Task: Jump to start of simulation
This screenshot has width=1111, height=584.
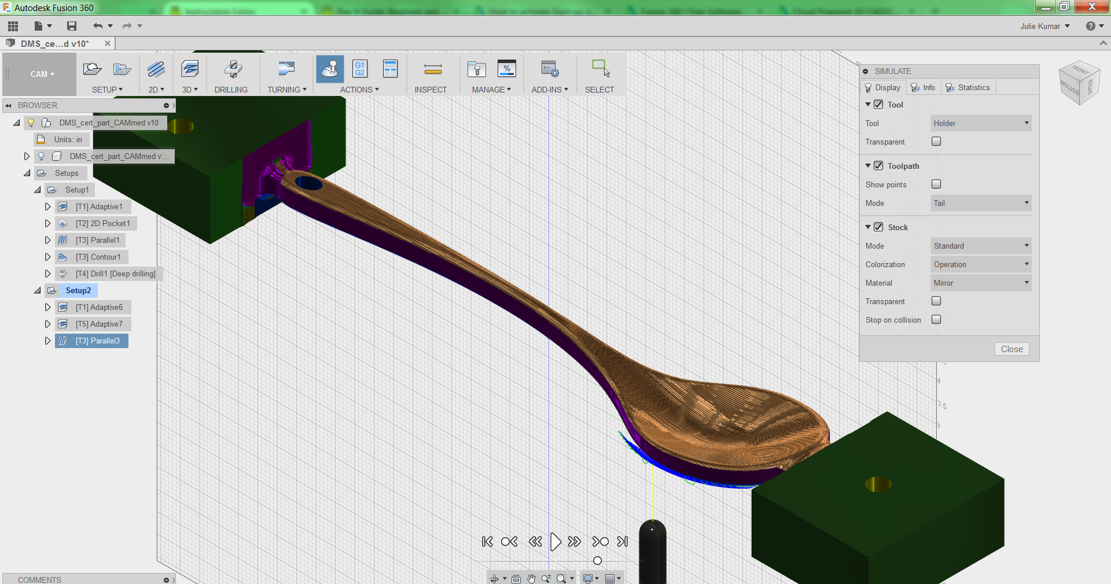Action: [x=487, y=542]
